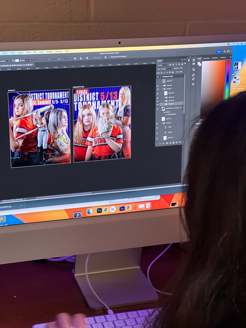Open Finder from the Dock

pos(90,212)
